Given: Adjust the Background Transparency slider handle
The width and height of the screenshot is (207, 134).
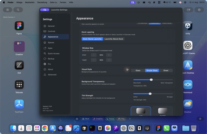Looking at the screenshot, I should [x=151, y=80].
